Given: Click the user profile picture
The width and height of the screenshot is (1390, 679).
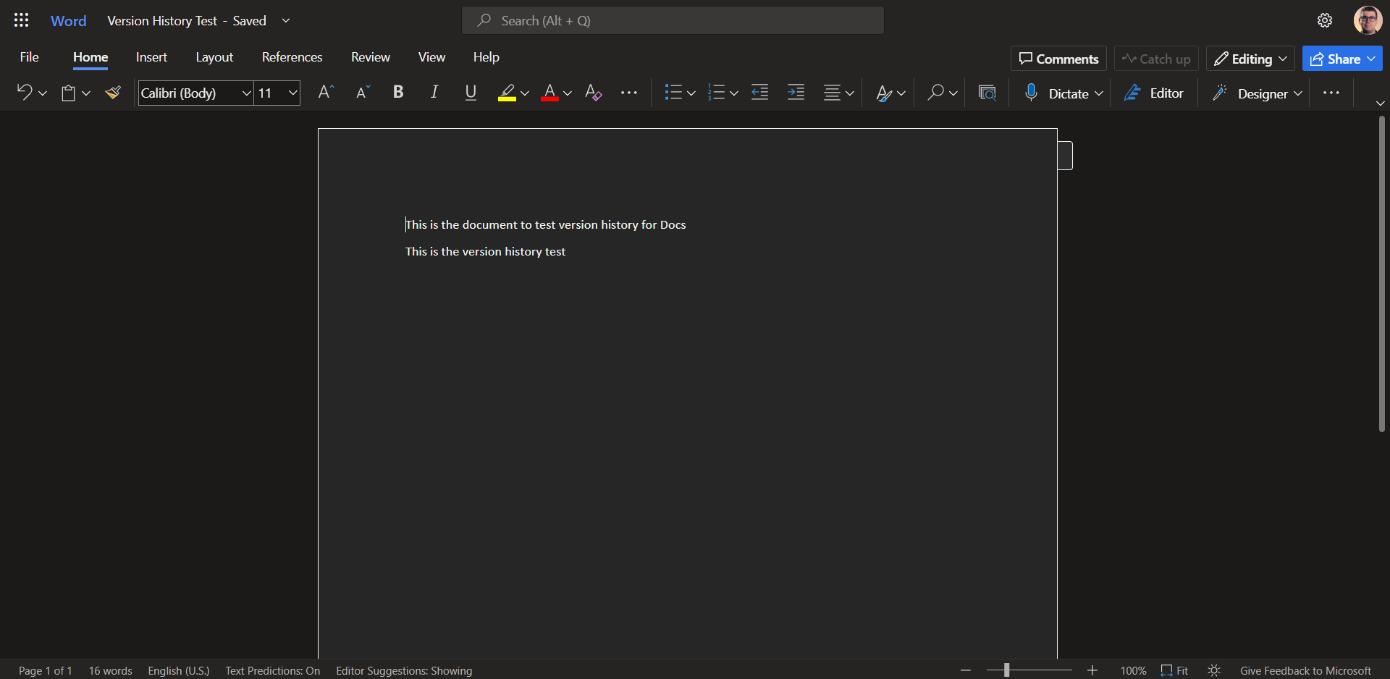Looking at the screenshot, I should coord(1368,20).
